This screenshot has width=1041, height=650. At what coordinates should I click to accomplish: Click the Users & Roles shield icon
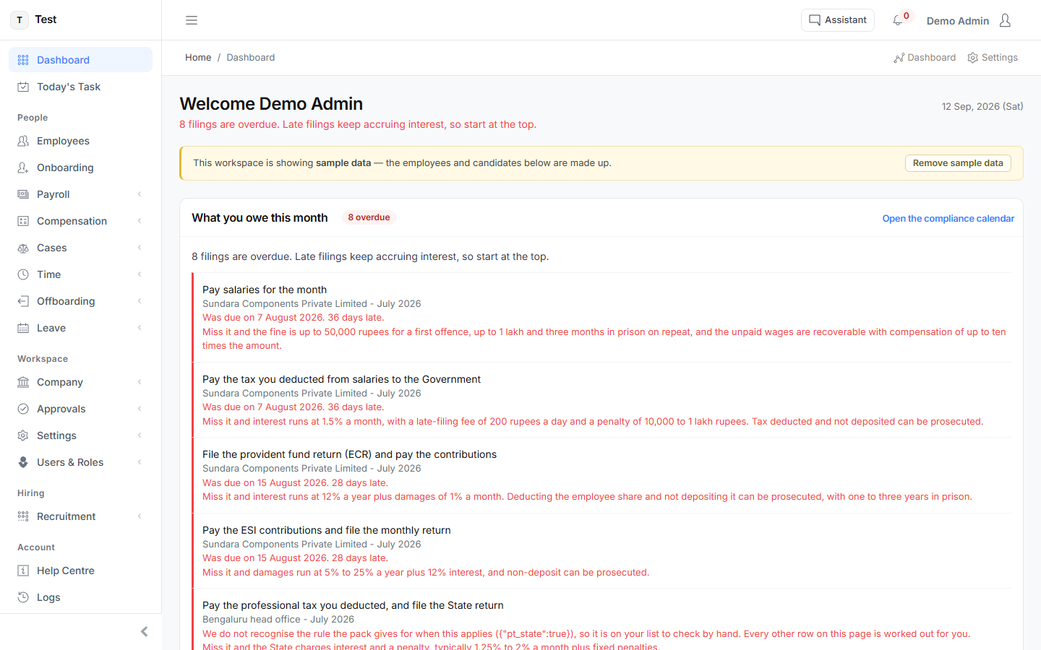23,462
